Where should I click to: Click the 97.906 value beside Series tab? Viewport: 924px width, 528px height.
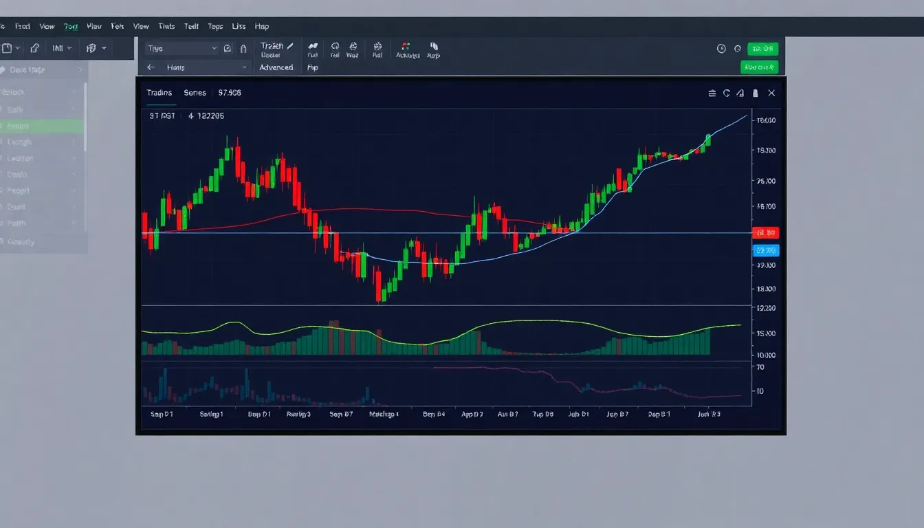click(230, 93)
